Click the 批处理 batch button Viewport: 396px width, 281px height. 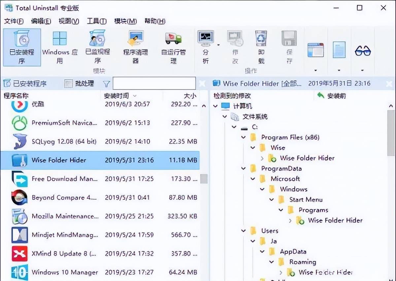[79, 84]
